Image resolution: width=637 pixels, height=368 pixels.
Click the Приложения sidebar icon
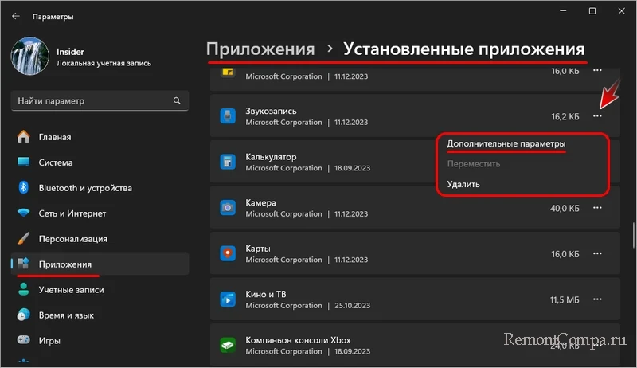click(x=24, y=264)
